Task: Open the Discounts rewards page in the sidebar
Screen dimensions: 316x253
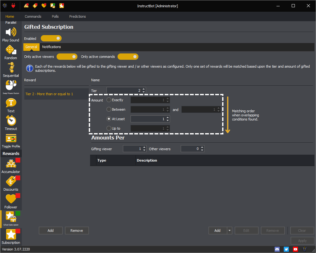Action: (x=11, y=184)
